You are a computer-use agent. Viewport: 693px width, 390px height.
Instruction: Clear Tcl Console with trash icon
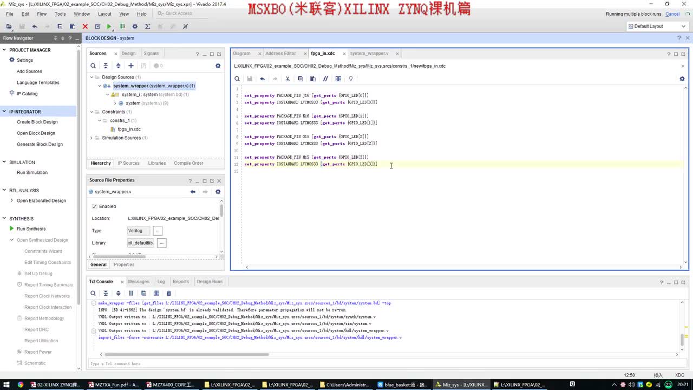(x=168, y=293)
